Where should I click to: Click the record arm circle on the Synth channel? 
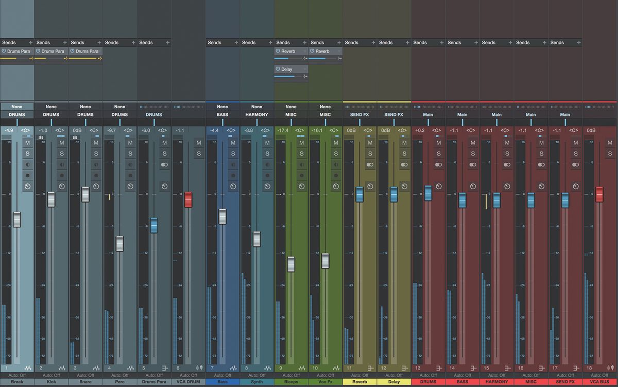267,175
